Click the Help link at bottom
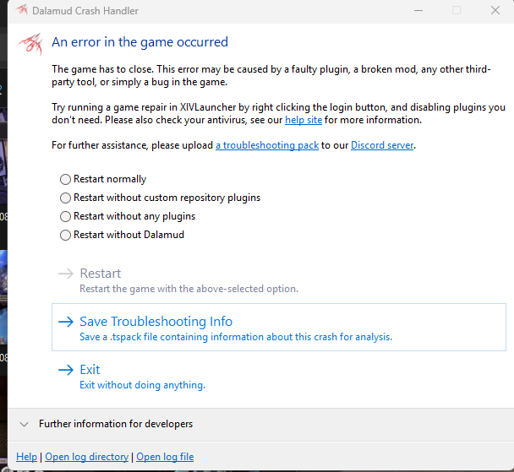 [x=26, y=457]
